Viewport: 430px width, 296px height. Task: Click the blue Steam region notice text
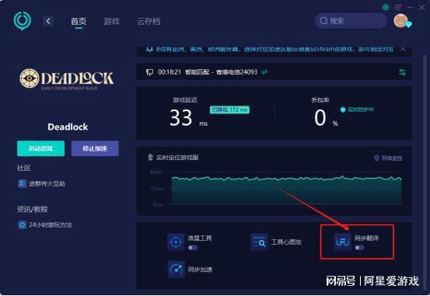(x=274, y=49)
